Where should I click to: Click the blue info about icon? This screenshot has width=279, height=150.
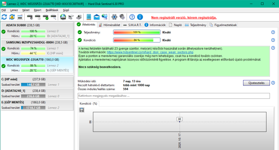click(140, 17)
